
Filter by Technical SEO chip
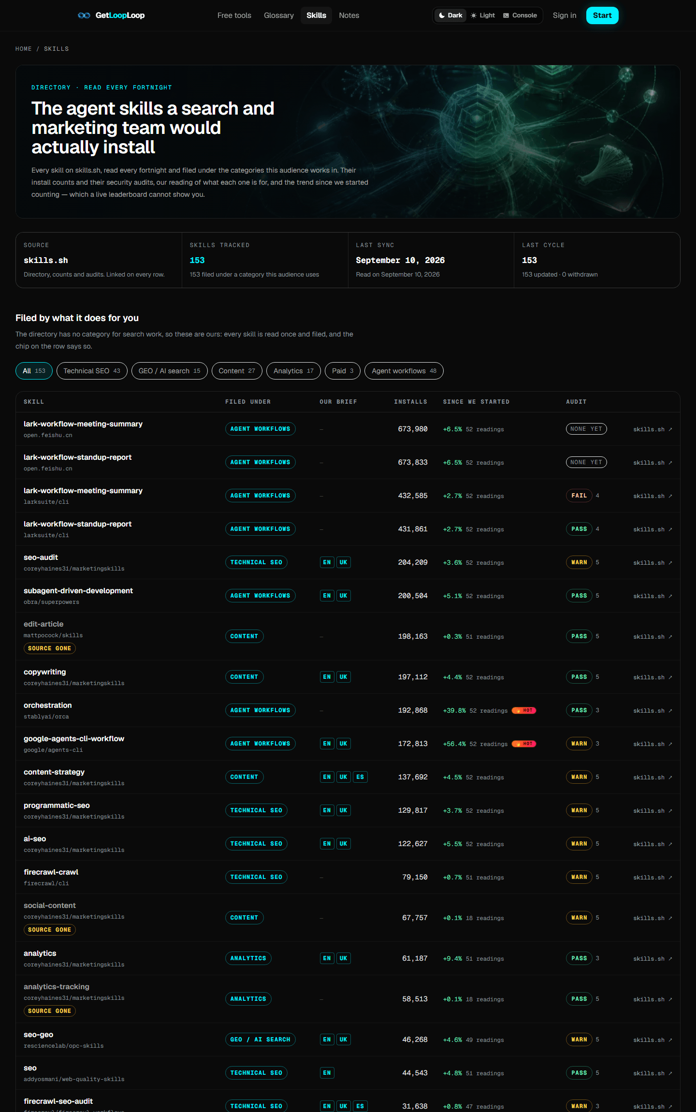pyautogui.click(x=92, y=371)
